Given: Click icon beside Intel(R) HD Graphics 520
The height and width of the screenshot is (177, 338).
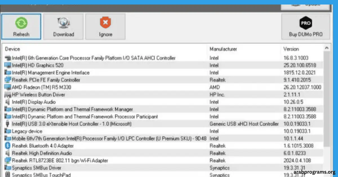Looking at the screenshot, I should (8, 65).
